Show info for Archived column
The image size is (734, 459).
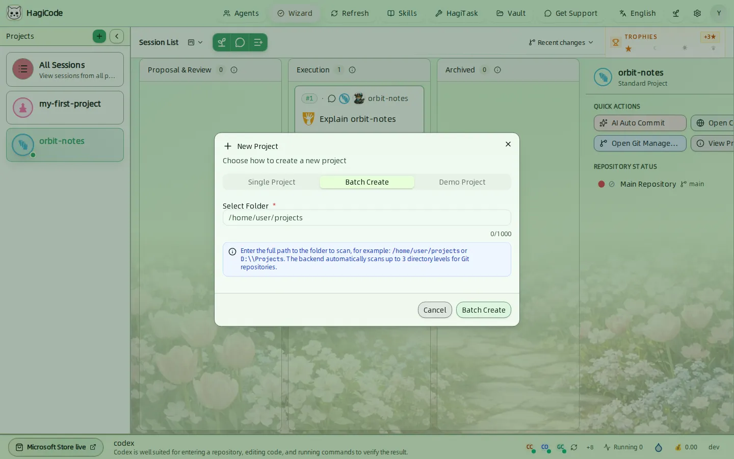[497, 70]
